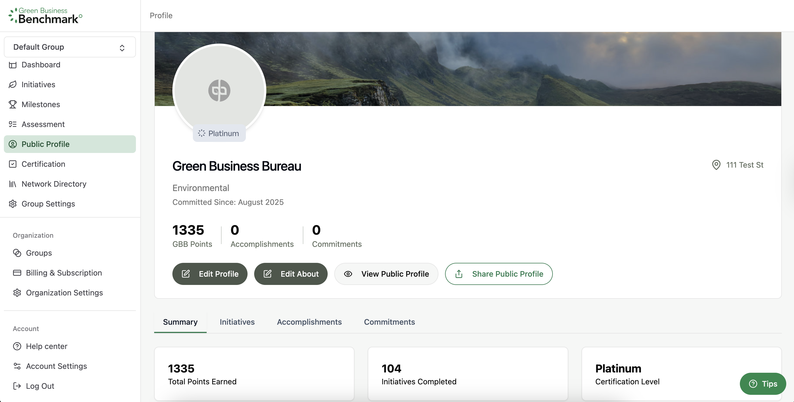Select the Commitments tab
The height and width of the screenshot is (402, 794).
[389, 322]
